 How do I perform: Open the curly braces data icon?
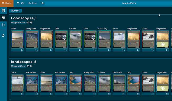click(3, 25)
